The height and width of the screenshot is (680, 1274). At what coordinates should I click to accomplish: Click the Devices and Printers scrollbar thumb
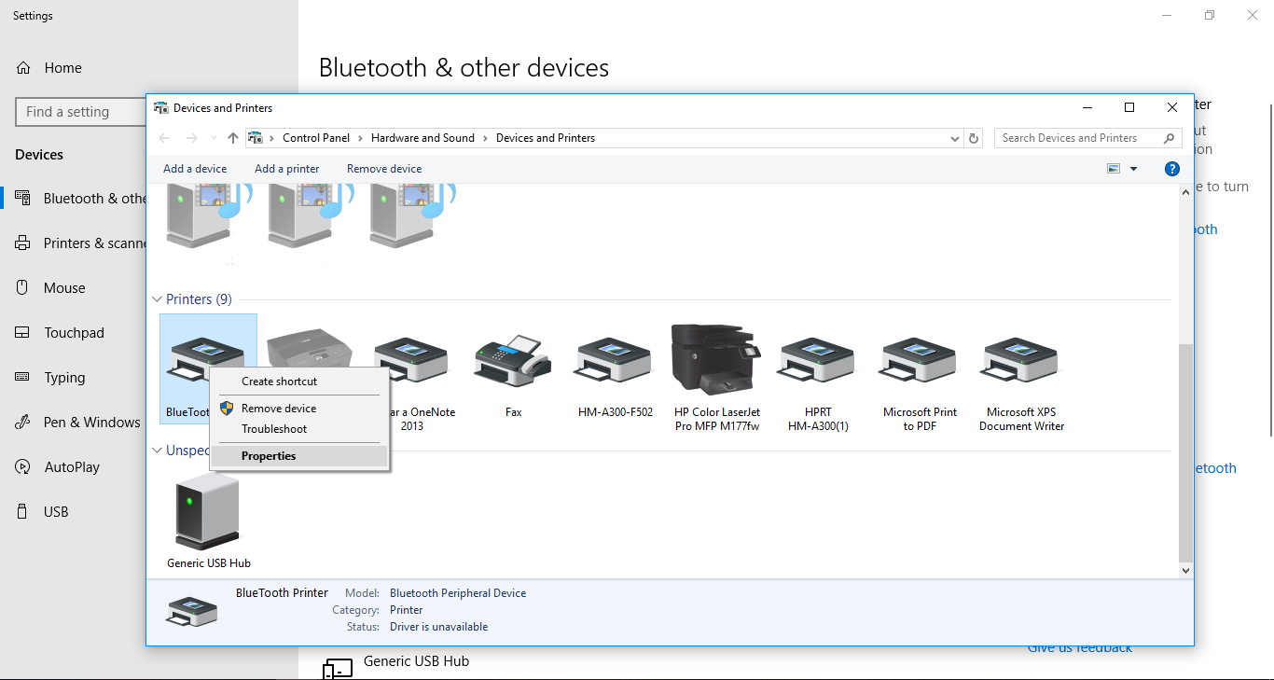[x=1185, y=452]
